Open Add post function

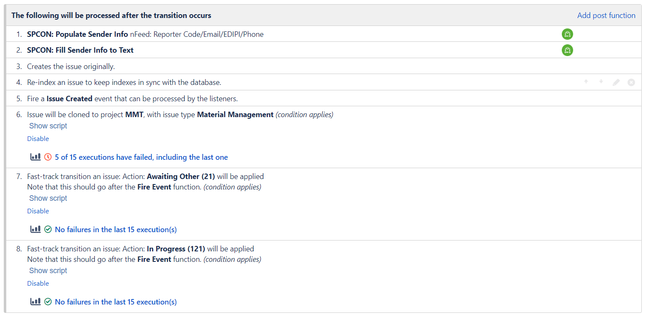[x=606, y=15]
